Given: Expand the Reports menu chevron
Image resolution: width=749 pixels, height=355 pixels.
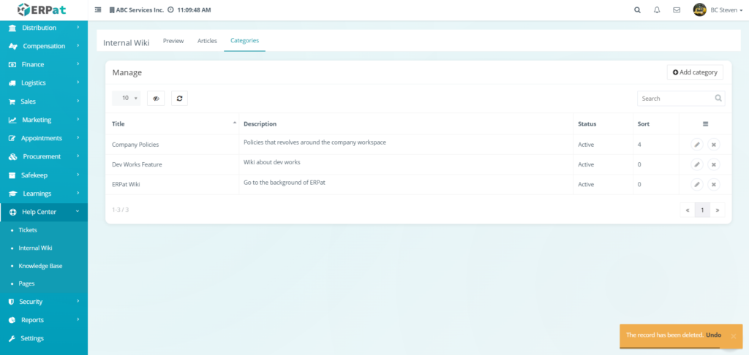Looking at the screenshot, I should (x=78, y=320).
